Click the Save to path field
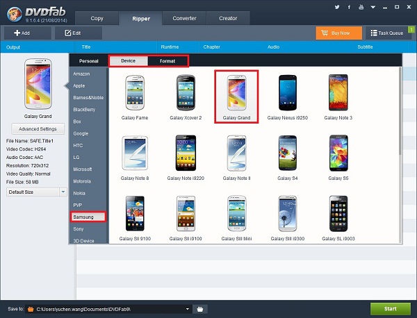417x318 pixels. (x=108, y=309)
